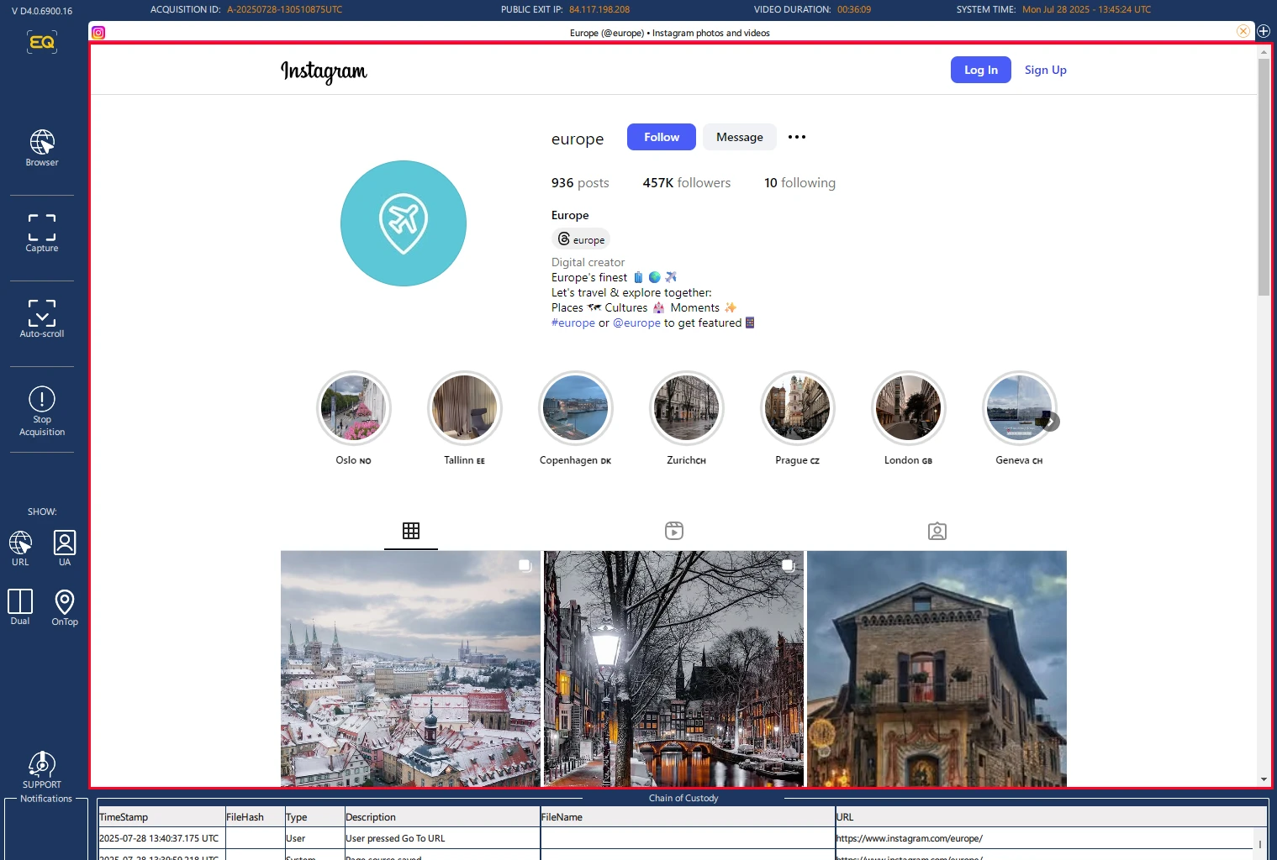This screenshot has width=1277, height=860.
Task: View 10 following list
Action: pos(799,182)
